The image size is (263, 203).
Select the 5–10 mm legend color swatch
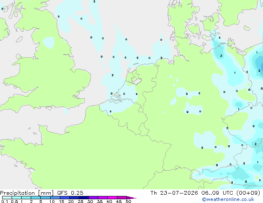pos(45,198)
